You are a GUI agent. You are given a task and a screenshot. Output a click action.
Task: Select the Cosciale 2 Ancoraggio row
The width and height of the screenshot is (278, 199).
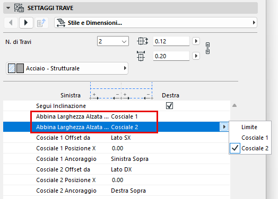[116, 191]
